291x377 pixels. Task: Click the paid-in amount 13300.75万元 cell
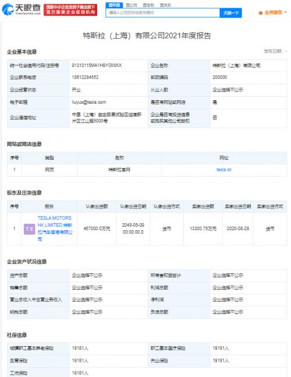click(203, 228)
